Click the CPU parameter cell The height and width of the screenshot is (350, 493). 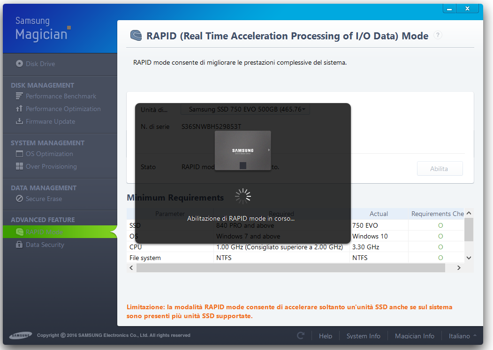click(x=170, y=247)
